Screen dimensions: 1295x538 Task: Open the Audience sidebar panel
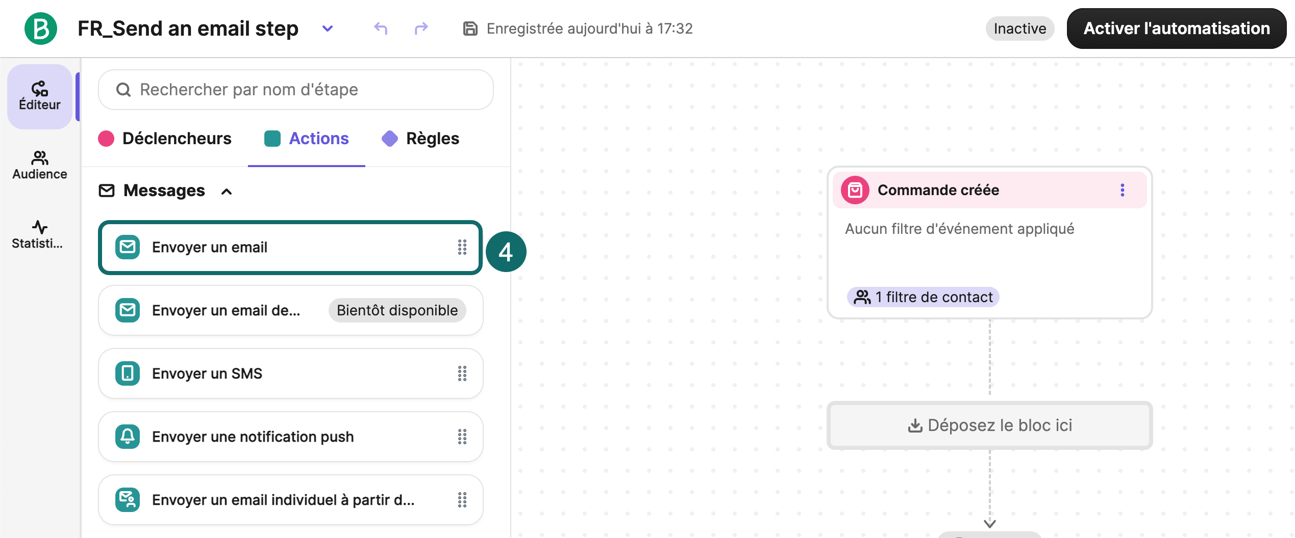(40, 166)
